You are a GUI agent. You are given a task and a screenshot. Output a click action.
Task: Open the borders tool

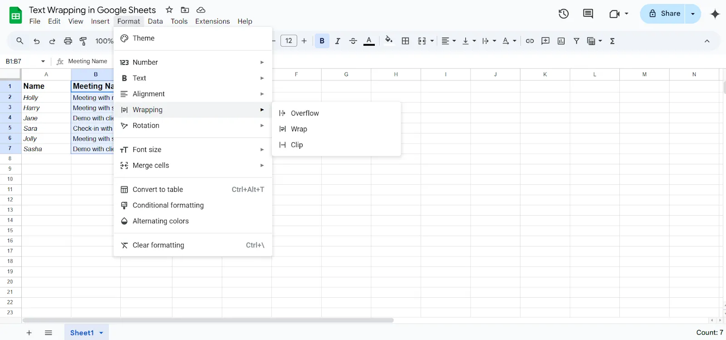tap(406, 41)
